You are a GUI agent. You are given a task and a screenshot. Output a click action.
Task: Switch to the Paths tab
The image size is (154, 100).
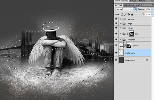[139, 5]
